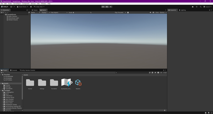This screenshot has width=213, height=114.
Task: Toggle the Game view shortcuts keyboard icon
Action: (153, 12)
